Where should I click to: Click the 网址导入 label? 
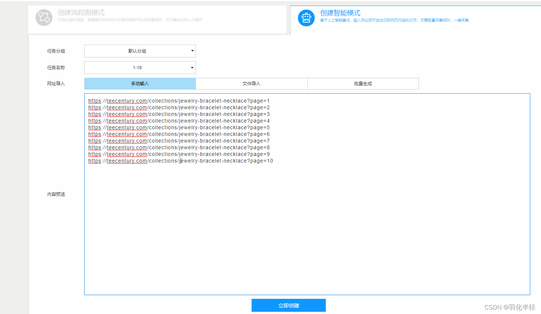tap(56, 84)
